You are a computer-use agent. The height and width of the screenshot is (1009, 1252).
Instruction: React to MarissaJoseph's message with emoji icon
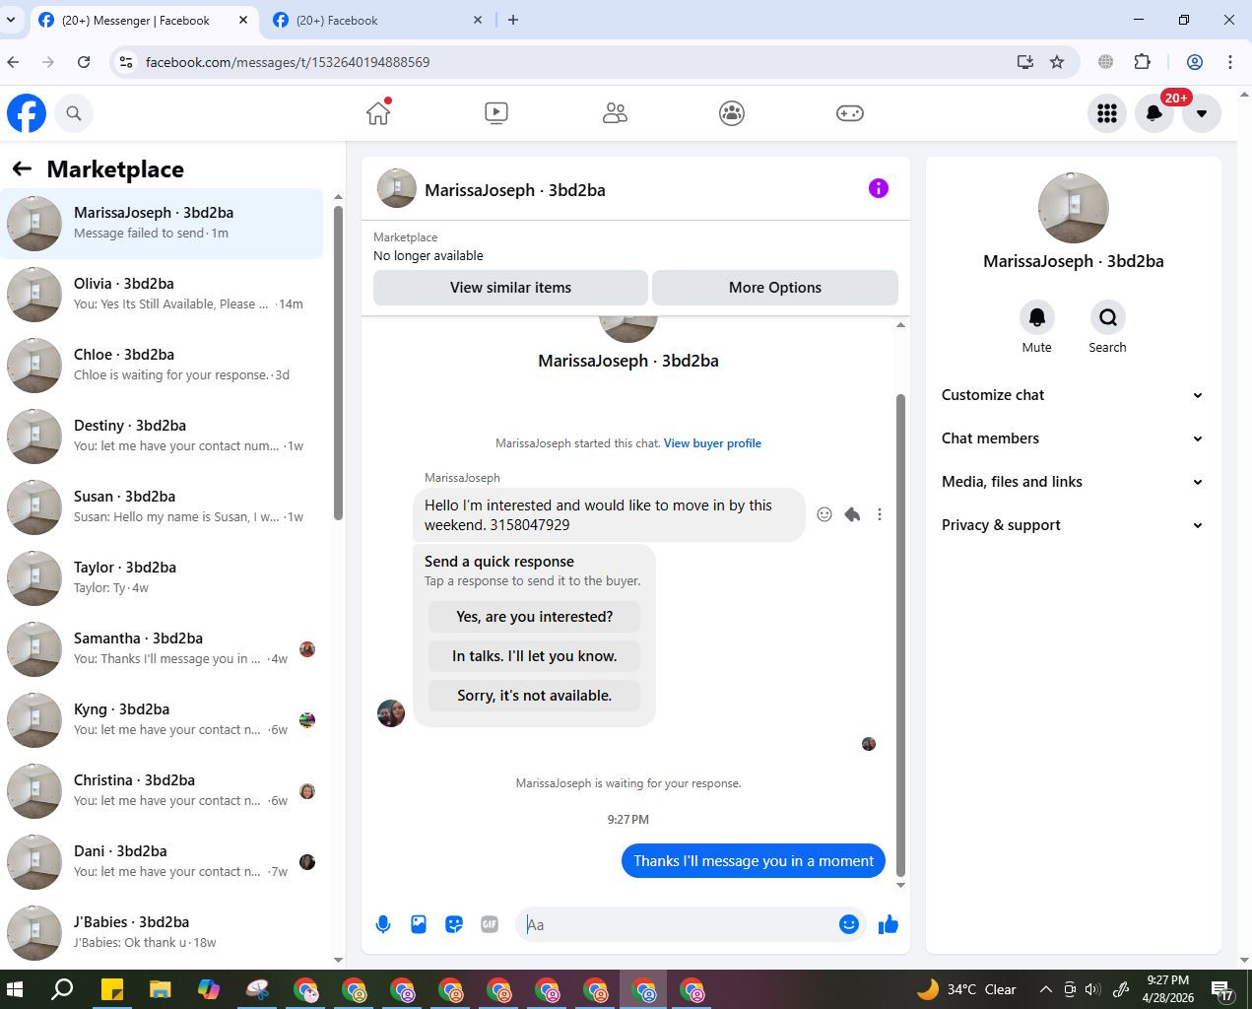point(824,514)
